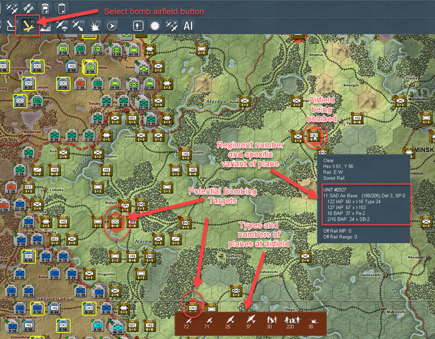
Task: Click the aircraft icon left of AI
Action: point(172,26)
